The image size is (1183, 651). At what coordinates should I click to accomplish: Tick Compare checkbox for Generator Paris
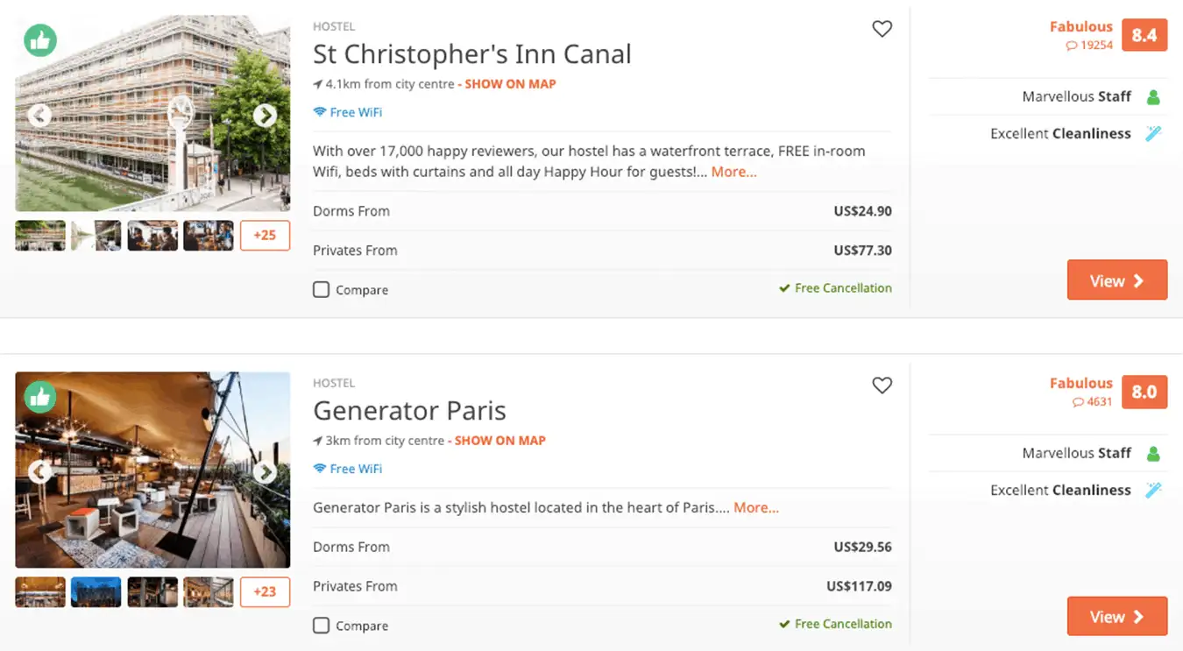322,626
